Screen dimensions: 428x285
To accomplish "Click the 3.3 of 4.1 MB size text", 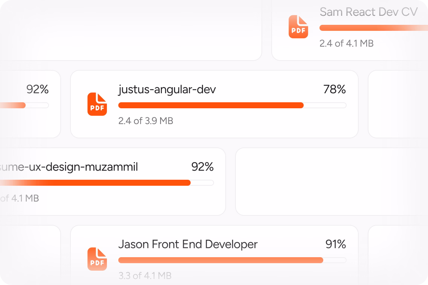I will point(145,276).
